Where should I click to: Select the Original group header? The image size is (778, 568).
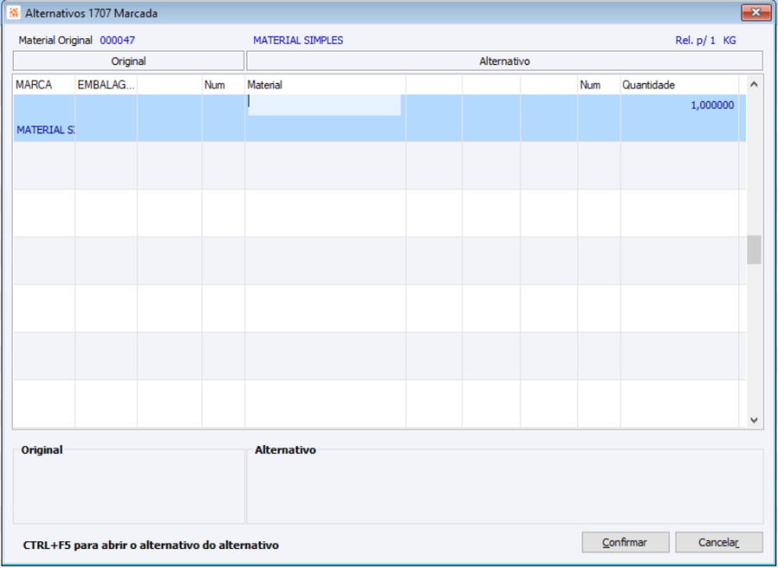coord(129,61)
